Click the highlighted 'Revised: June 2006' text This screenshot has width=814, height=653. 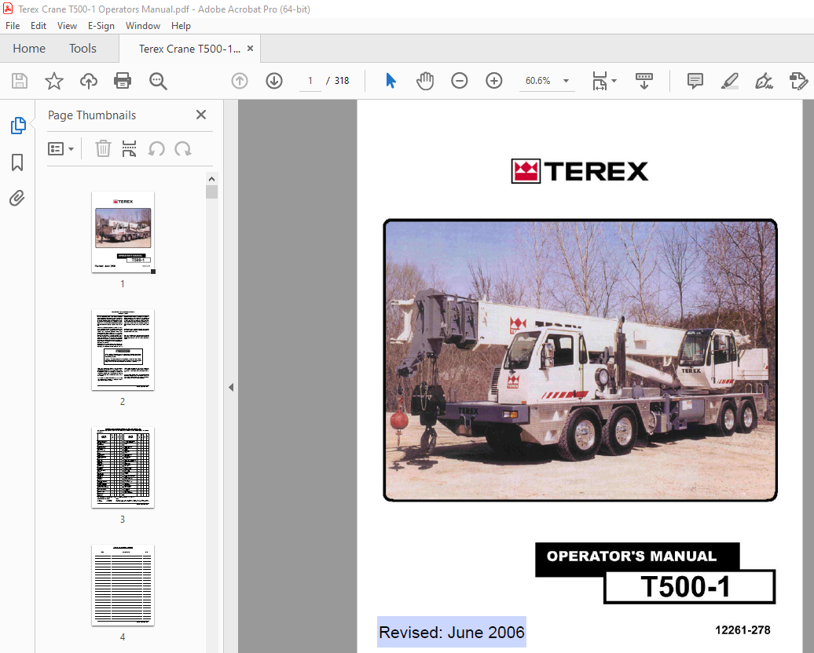coord(452,633)
